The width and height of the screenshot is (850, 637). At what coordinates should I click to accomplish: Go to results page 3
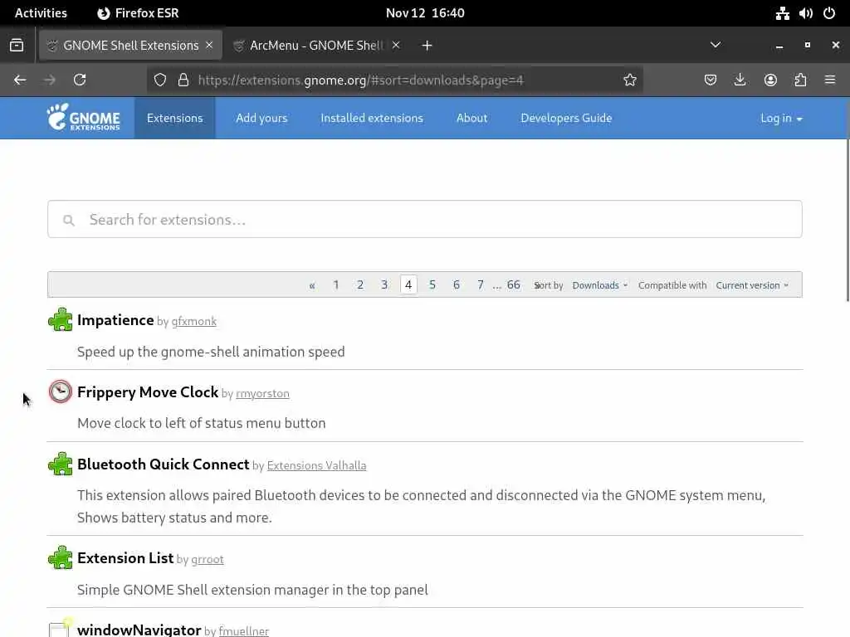point(384,285)
